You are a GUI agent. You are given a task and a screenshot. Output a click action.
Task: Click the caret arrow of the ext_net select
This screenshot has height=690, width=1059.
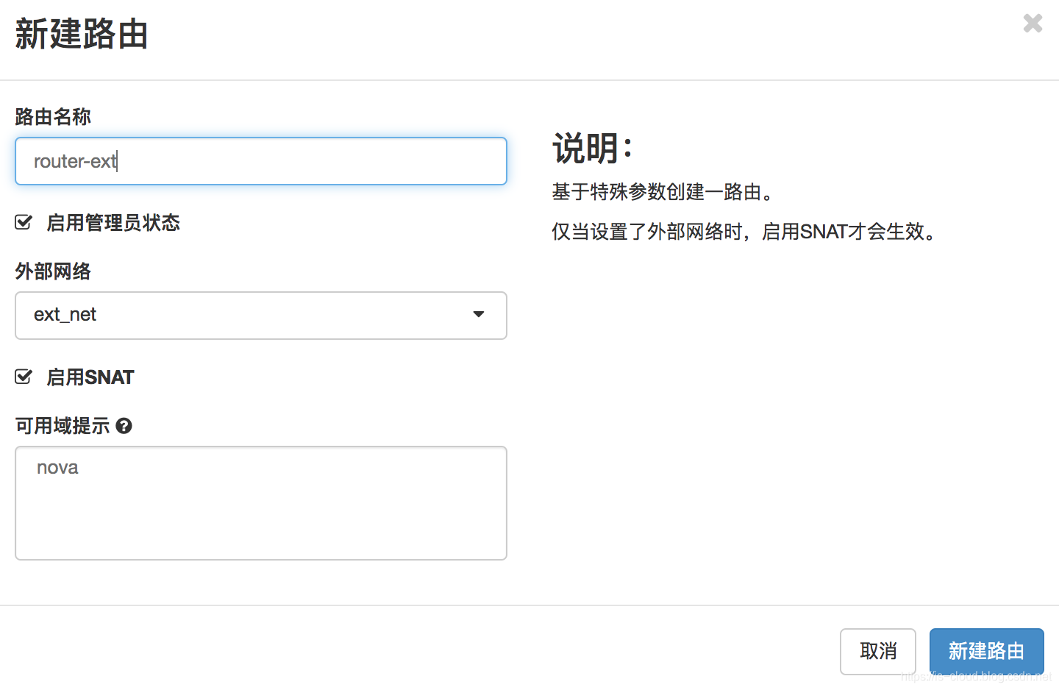[479, 314]
